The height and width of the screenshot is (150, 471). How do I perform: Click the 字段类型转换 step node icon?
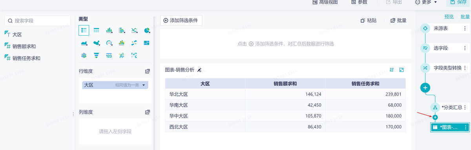pos(425,68)
